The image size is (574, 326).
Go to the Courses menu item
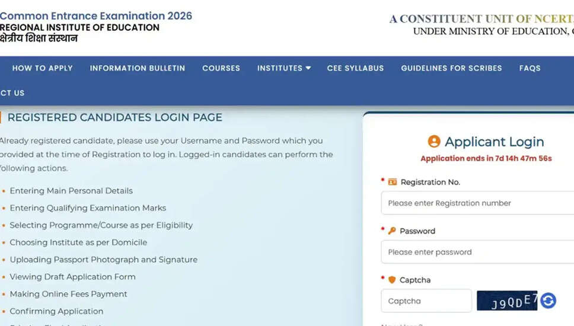pos(221,68)
